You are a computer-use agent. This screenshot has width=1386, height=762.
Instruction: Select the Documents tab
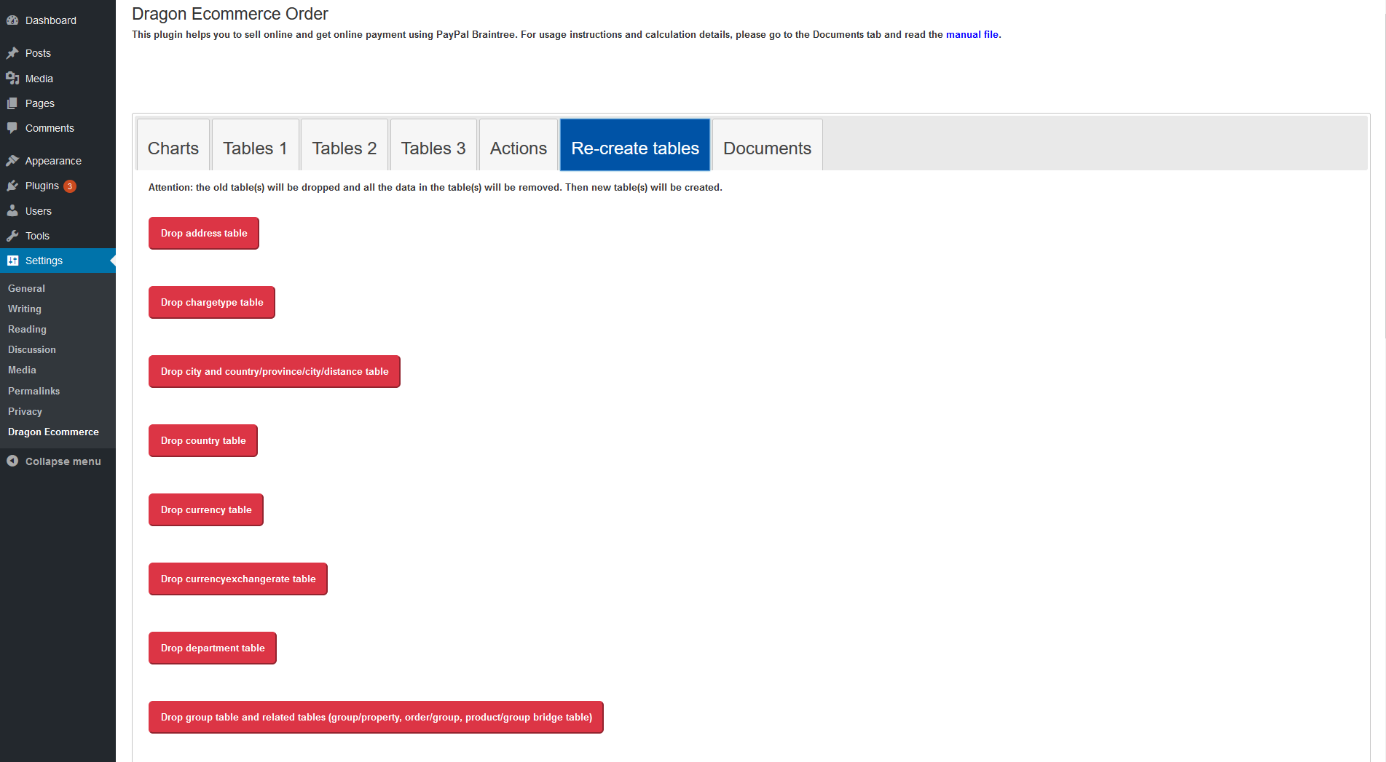pyautogui.click(x=767, y=148)
